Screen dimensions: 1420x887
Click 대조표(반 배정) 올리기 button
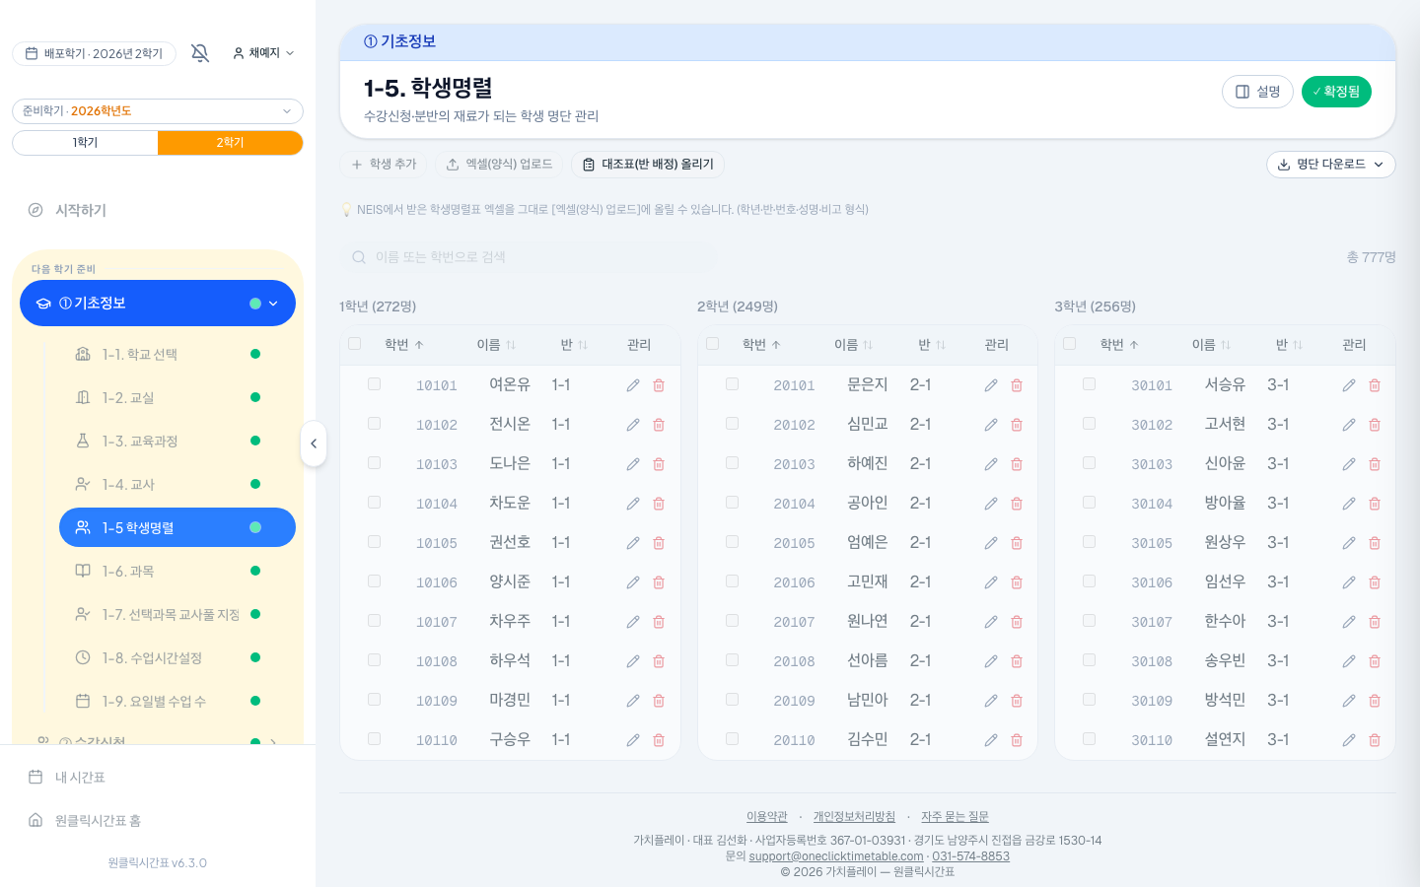click(648, 165)
